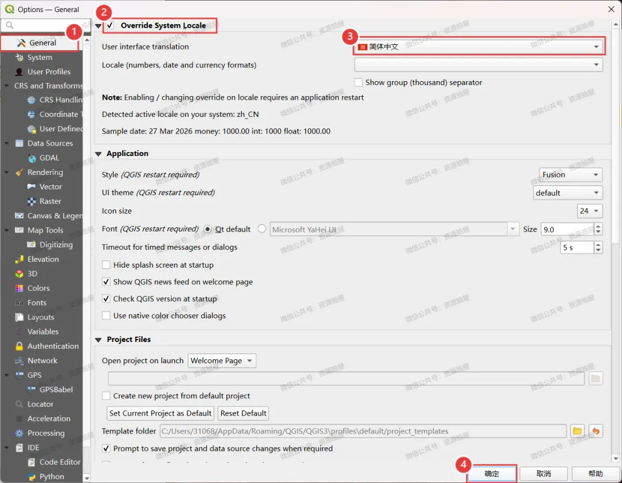622x483 pixels.
Task: Open Canvas & Legend icon
Action: pos(19,216)
